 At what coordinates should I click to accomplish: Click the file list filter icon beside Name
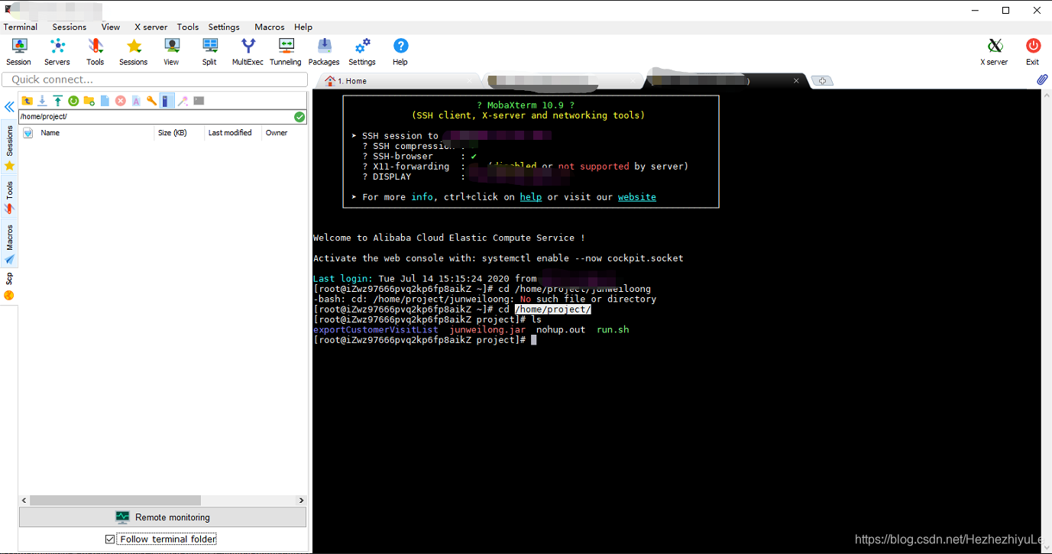pos(28,133)
